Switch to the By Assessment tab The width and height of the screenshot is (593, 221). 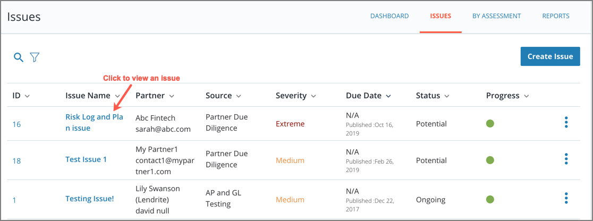497,16
